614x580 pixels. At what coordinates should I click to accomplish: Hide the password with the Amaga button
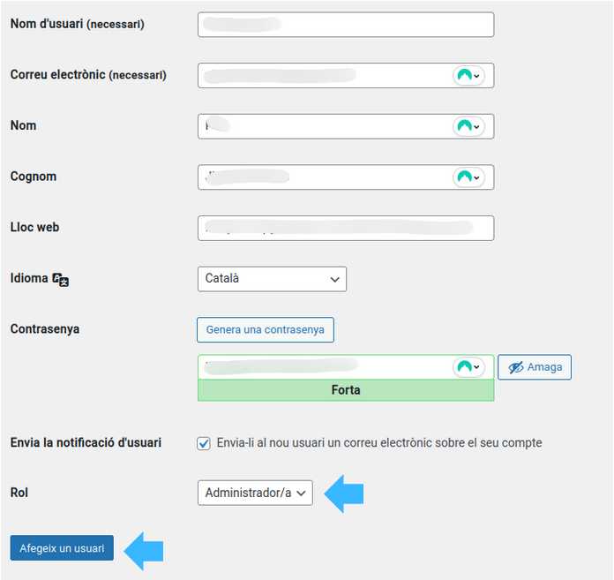[x=535, y=367]
